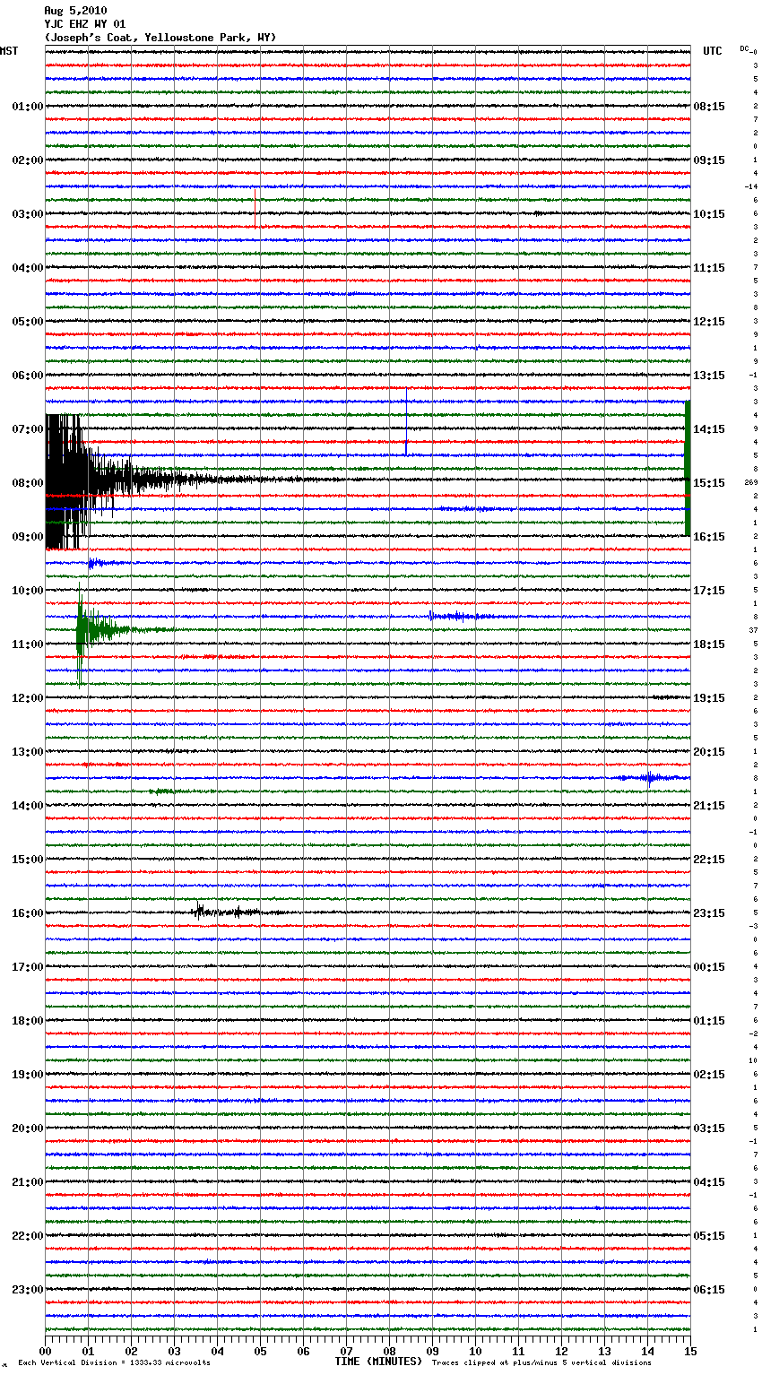This screenshot has height=1375, width=762.
Task: Select the 20:00 MST time label
Action: 28,1129
